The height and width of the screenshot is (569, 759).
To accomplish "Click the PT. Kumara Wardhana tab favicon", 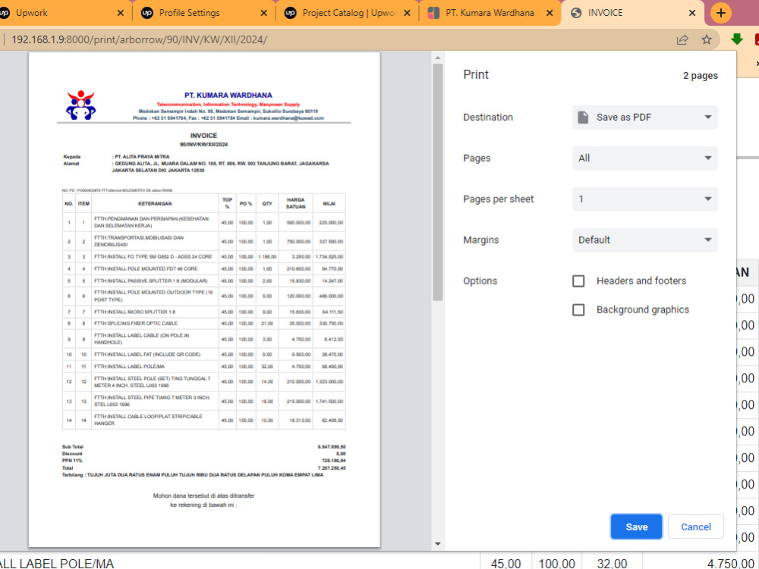I will tap(433, 13).
